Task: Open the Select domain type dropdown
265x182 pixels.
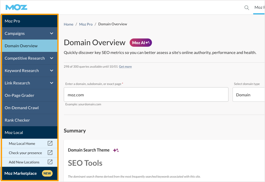Action: (248, 95)
